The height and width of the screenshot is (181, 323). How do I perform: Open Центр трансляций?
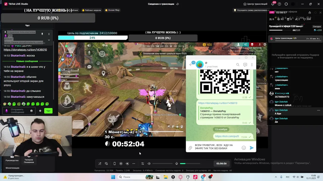(255, 4)
